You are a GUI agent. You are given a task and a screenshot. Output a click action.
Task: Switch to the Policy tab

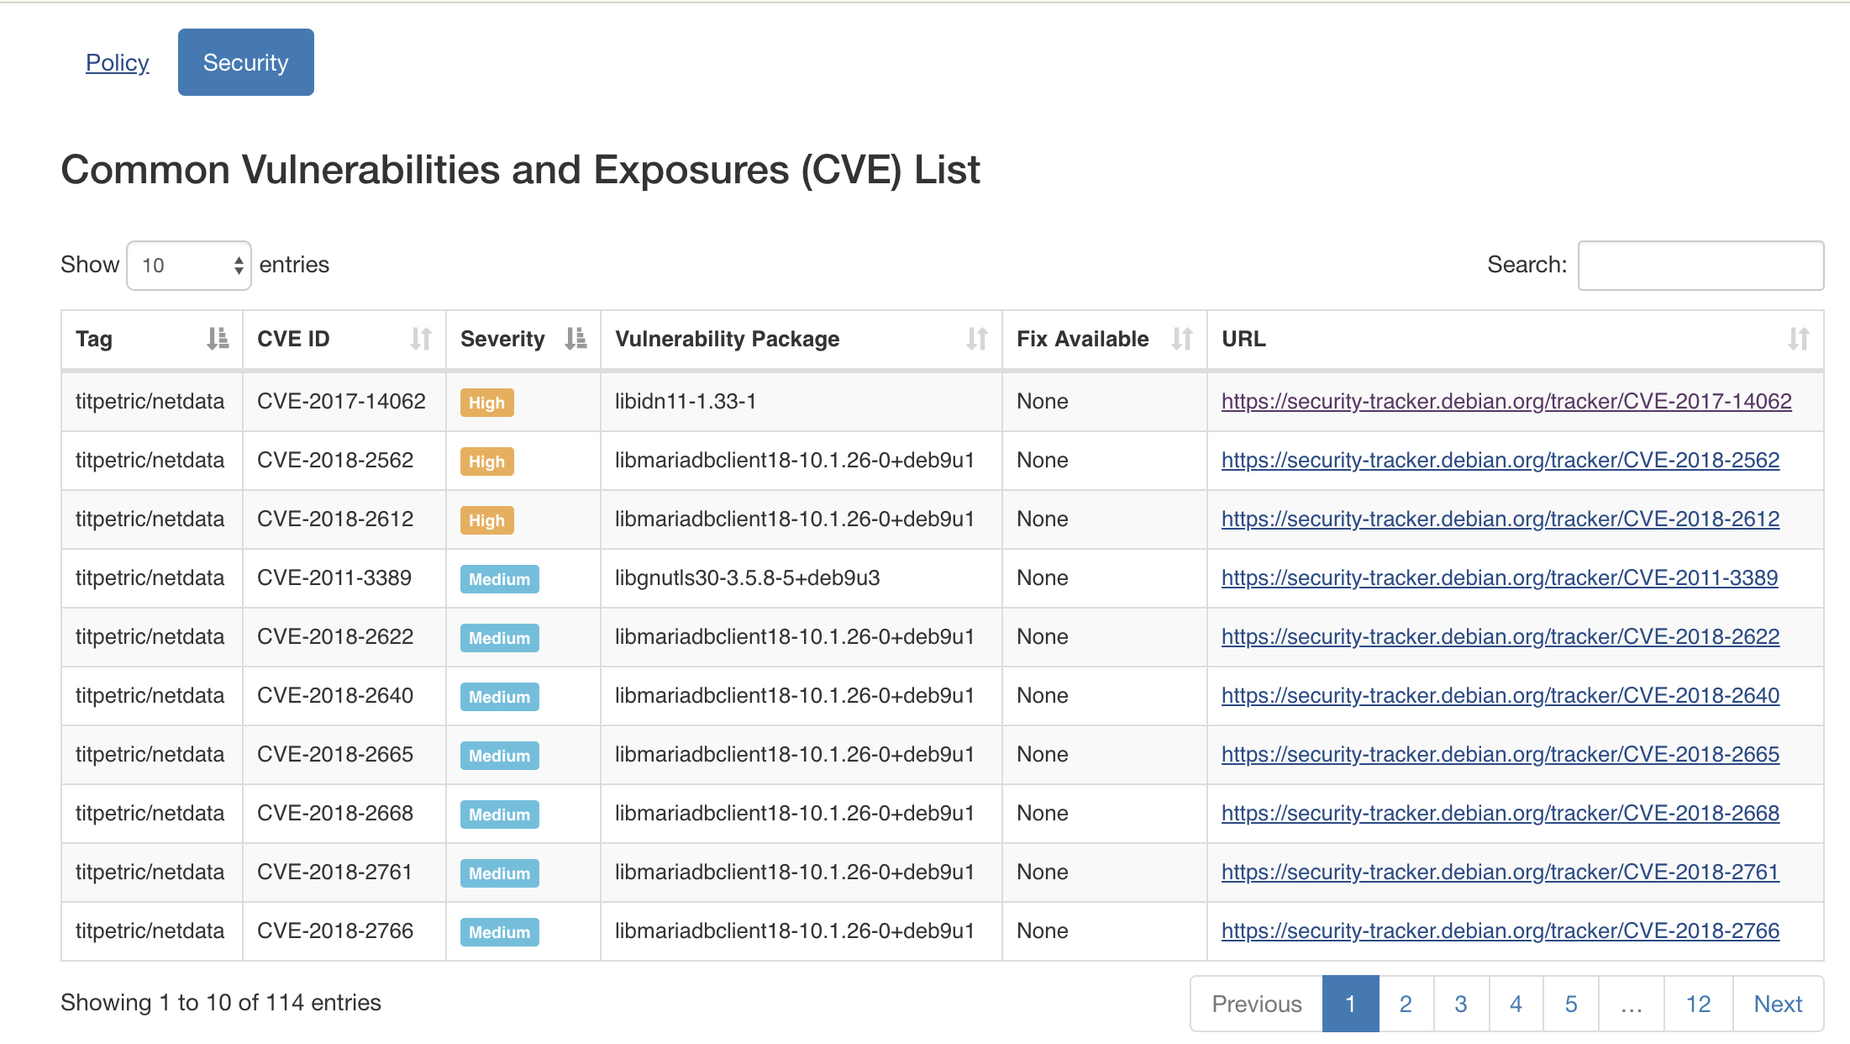(118, 62)
